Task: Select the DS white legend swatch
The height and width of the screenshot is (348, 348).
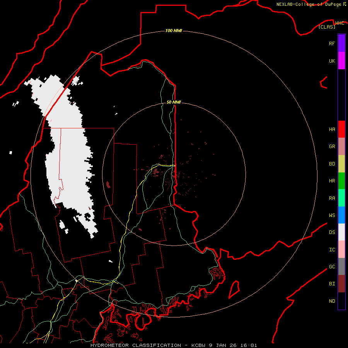Action: point(341,232)
